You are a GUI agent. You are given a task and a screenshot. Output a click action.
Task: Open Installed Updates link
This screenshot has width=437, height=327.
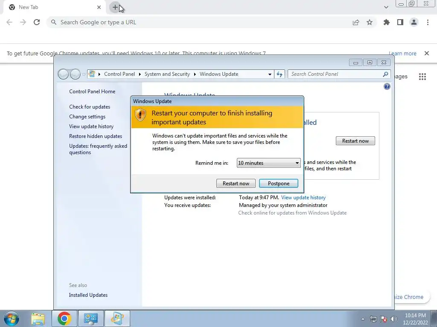88,295
